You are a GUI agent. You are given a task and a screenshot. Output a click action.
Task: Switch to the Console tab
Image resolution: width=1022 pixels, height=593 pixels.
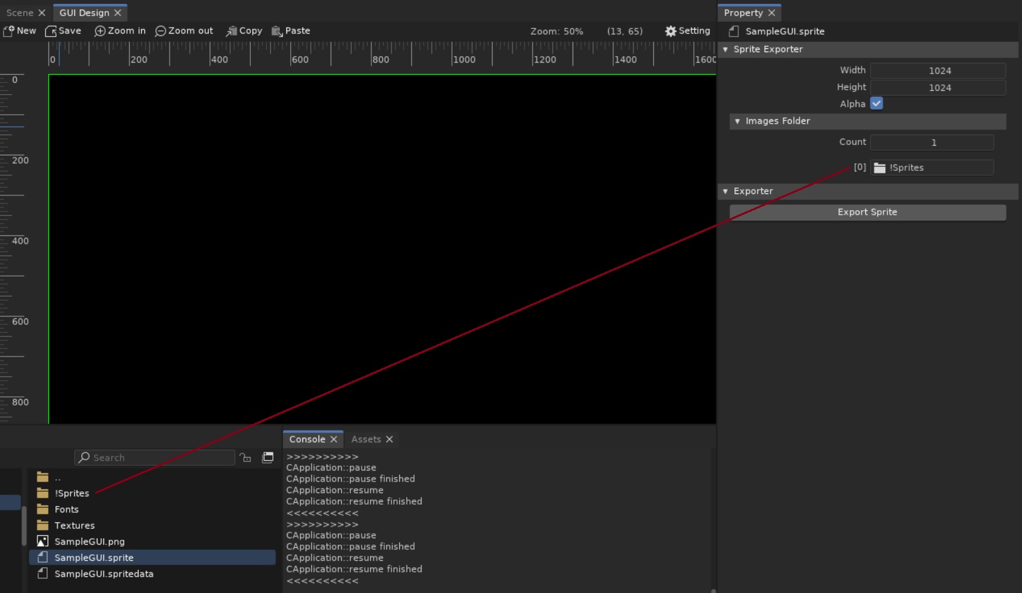pos(307,439)
